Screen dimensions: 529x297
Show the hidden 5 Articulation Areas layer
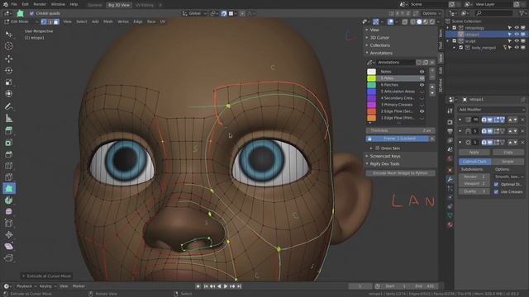tap(422, 92)
